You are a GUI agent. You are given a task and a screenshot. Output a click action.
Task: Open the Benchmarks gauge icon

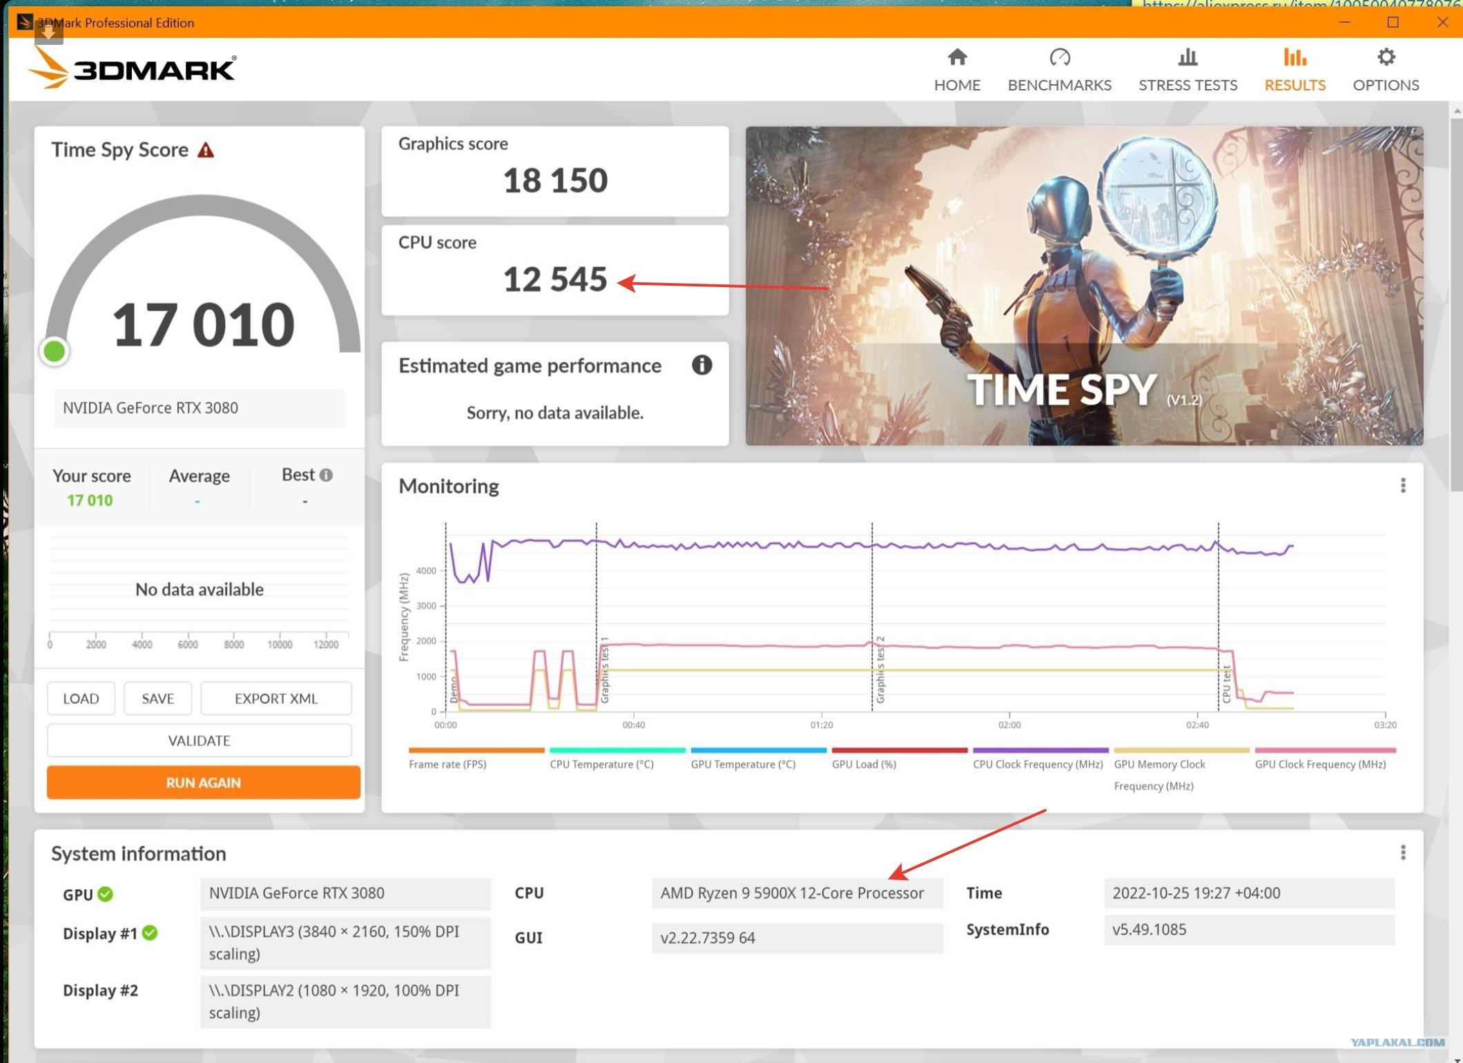[x=1059, y=57]
